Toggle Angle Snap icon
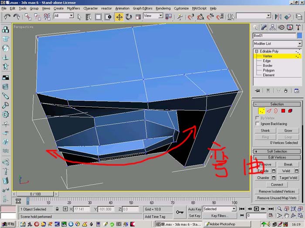 click(200, 17)
